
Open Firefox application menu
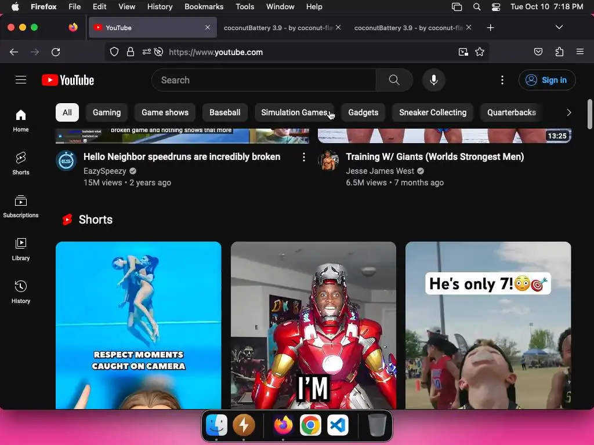[580, 52]
